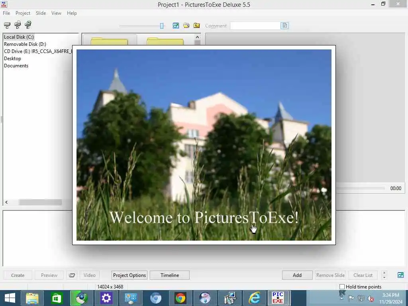This screenshot has width=408, height=306.
Task: Click the open folder toolbar icon
Action: point(186,25)
